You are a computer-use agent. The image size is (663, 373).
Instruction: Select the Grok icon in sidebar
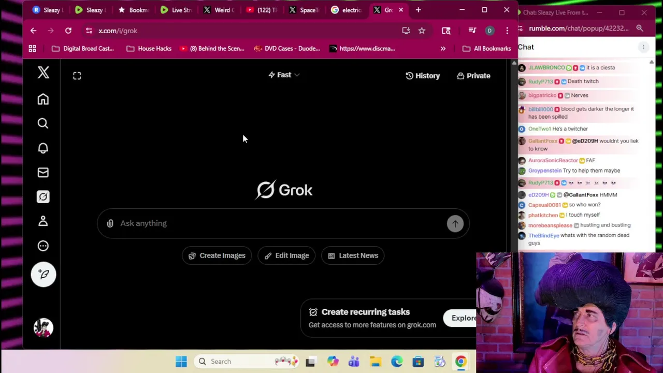43,197
